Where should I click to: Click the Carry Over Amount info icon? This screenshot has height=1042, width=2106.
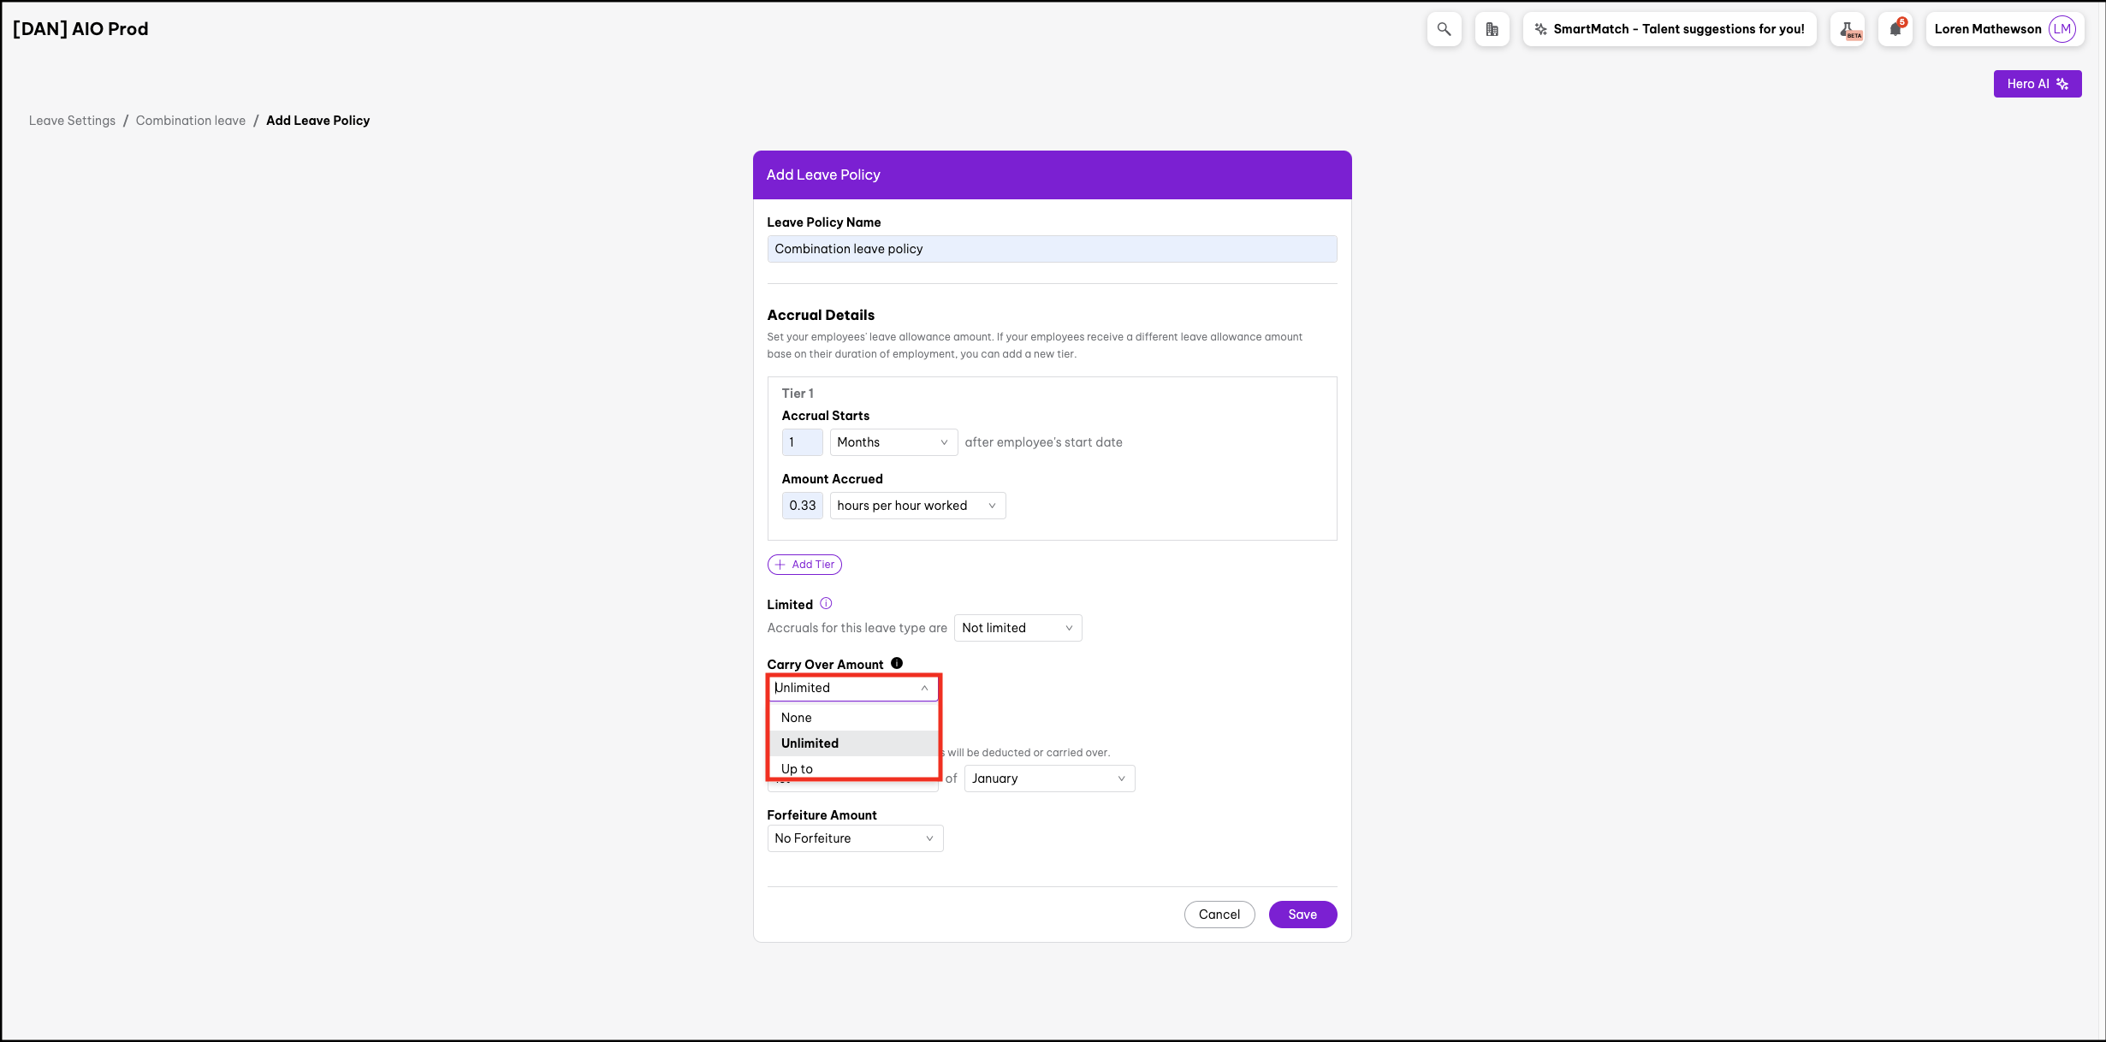coord(896,663)
